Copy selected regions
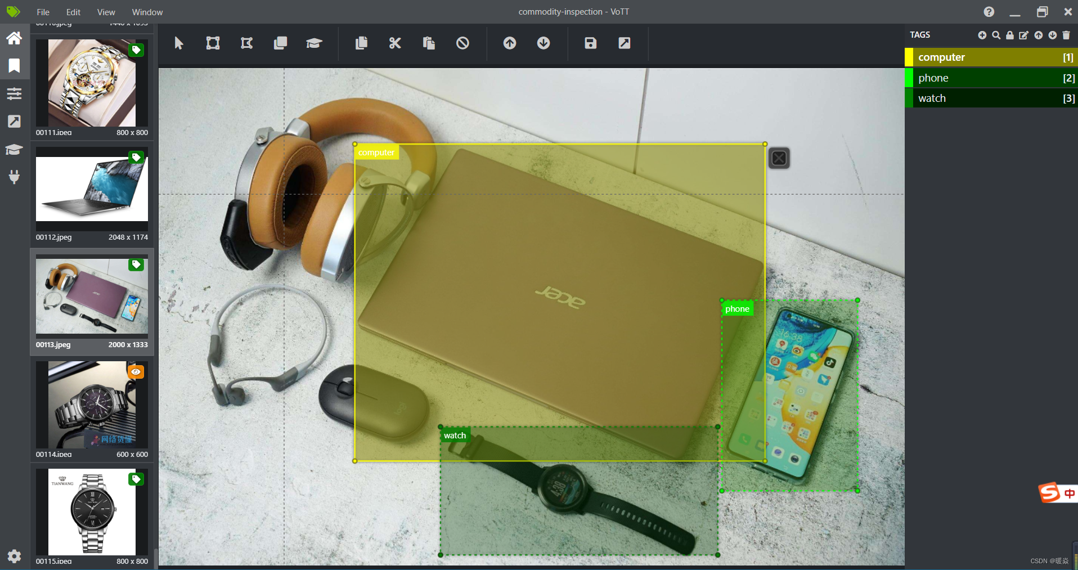 coord(361,43)
